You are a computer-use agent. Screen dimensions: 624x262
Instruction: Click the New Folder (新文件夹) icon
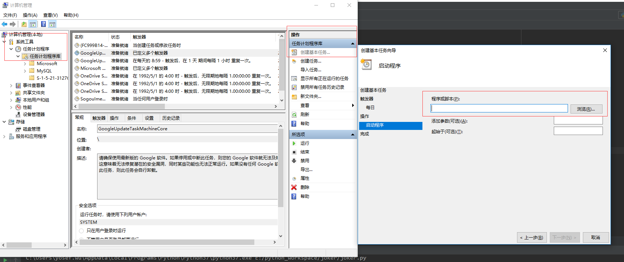pos(294,96)
